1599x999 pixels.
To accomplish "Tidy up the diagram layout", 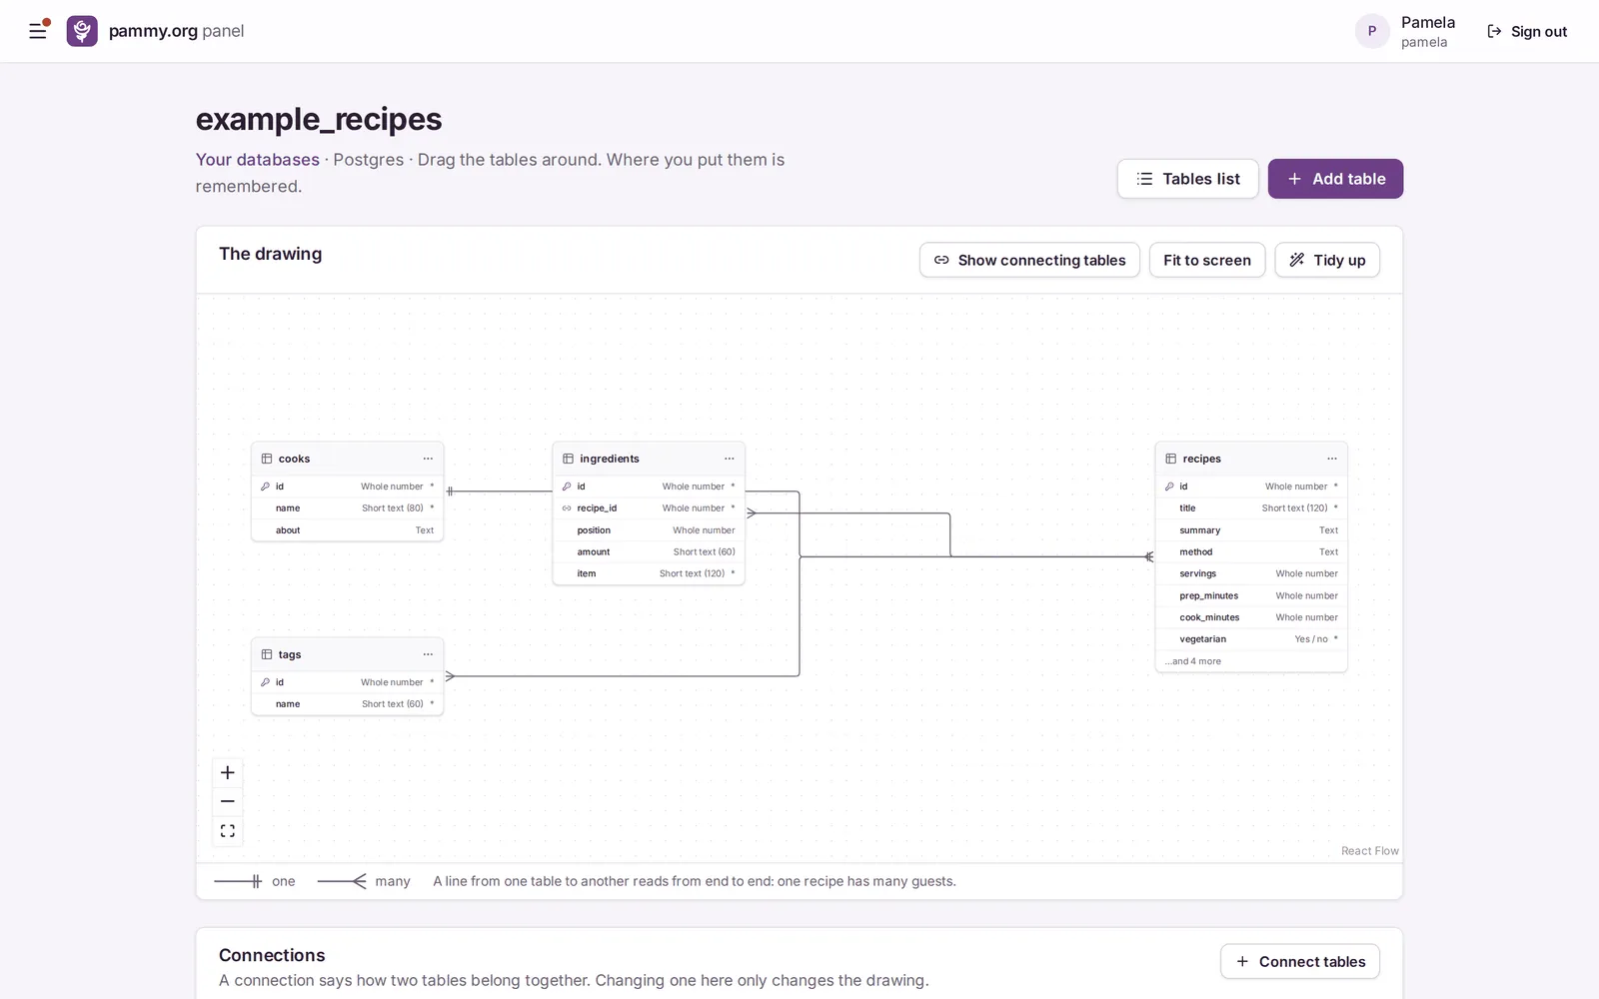I will pyautogui.click(x=1327, y=260).
